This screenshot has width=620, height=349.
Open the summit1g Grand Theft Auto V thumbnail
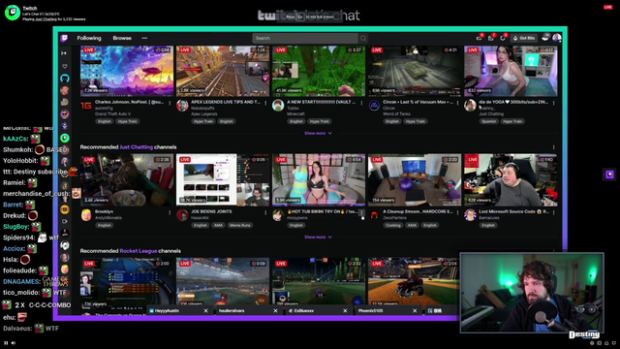click(x=127, y=71)
